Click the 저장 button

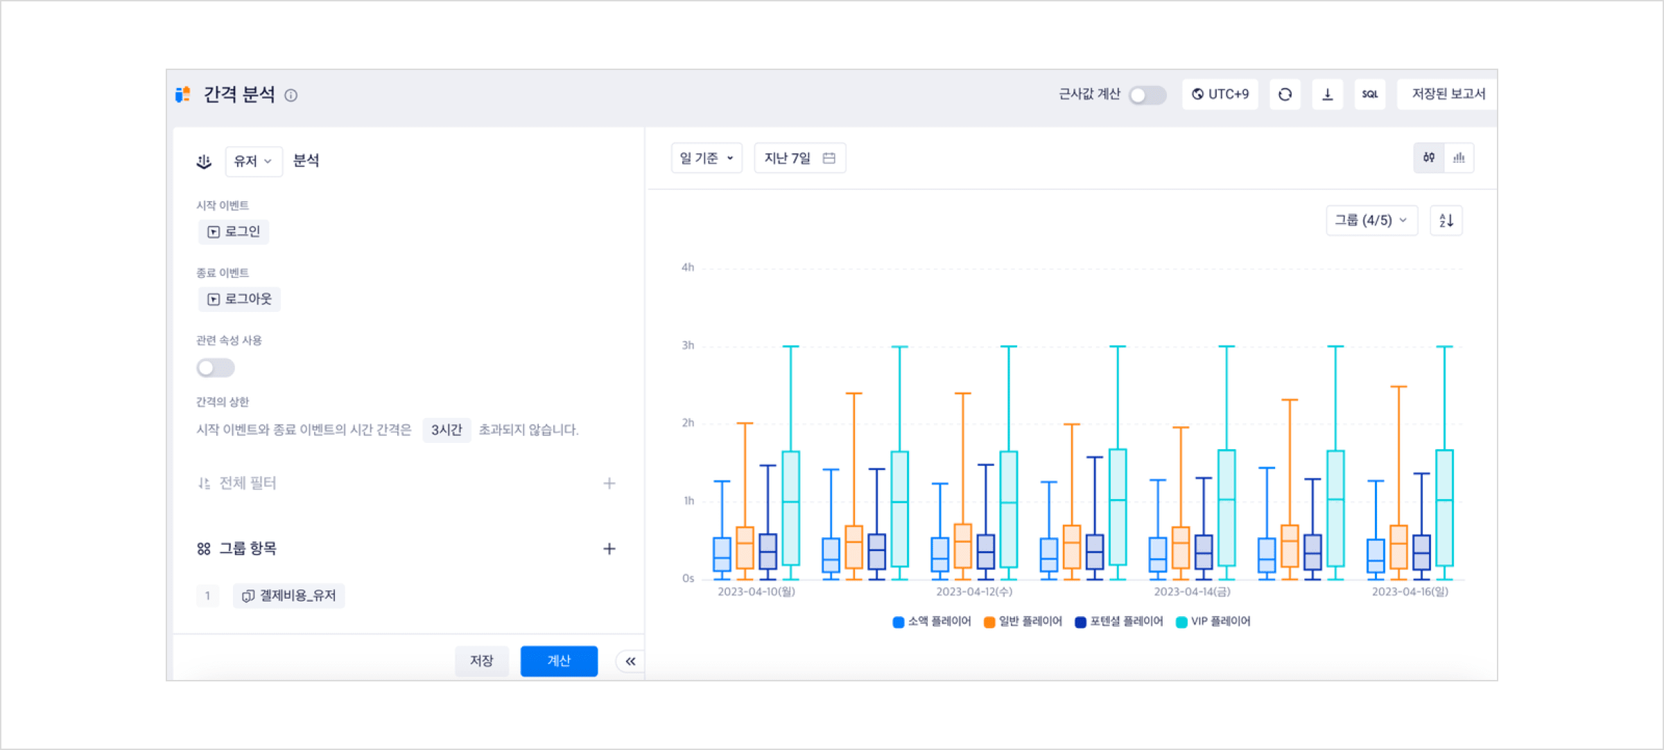pyautogui.click(x=481, y=661)
